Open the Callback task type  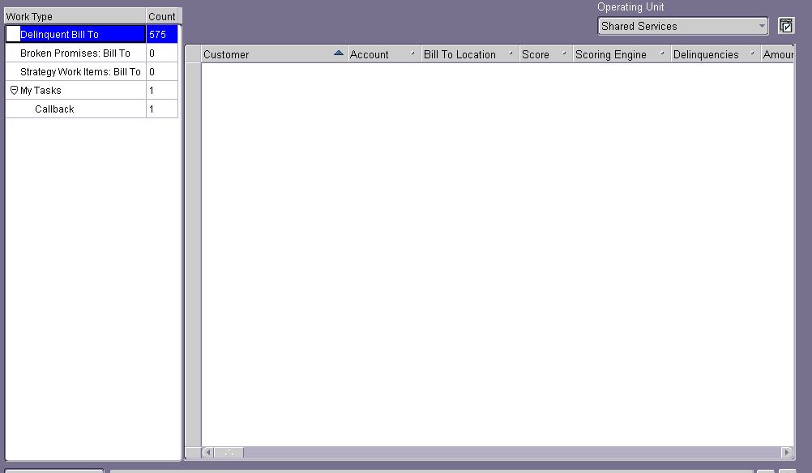point(54,109)
